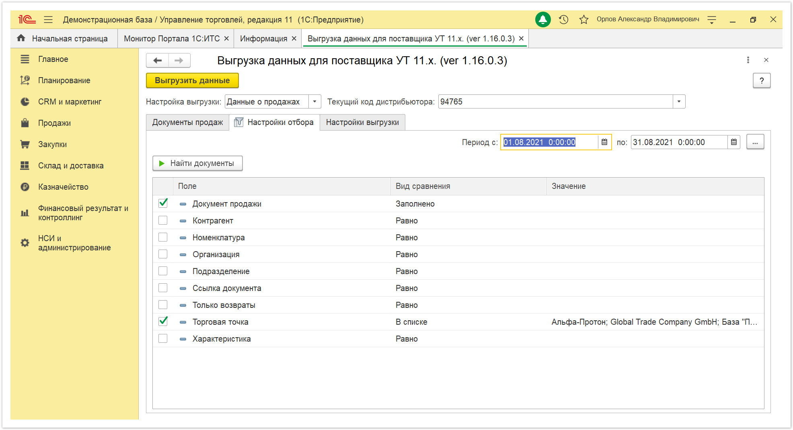Open the Главное section in sidebar
This screenshot has height=430, width=793.
pos(53,59)
